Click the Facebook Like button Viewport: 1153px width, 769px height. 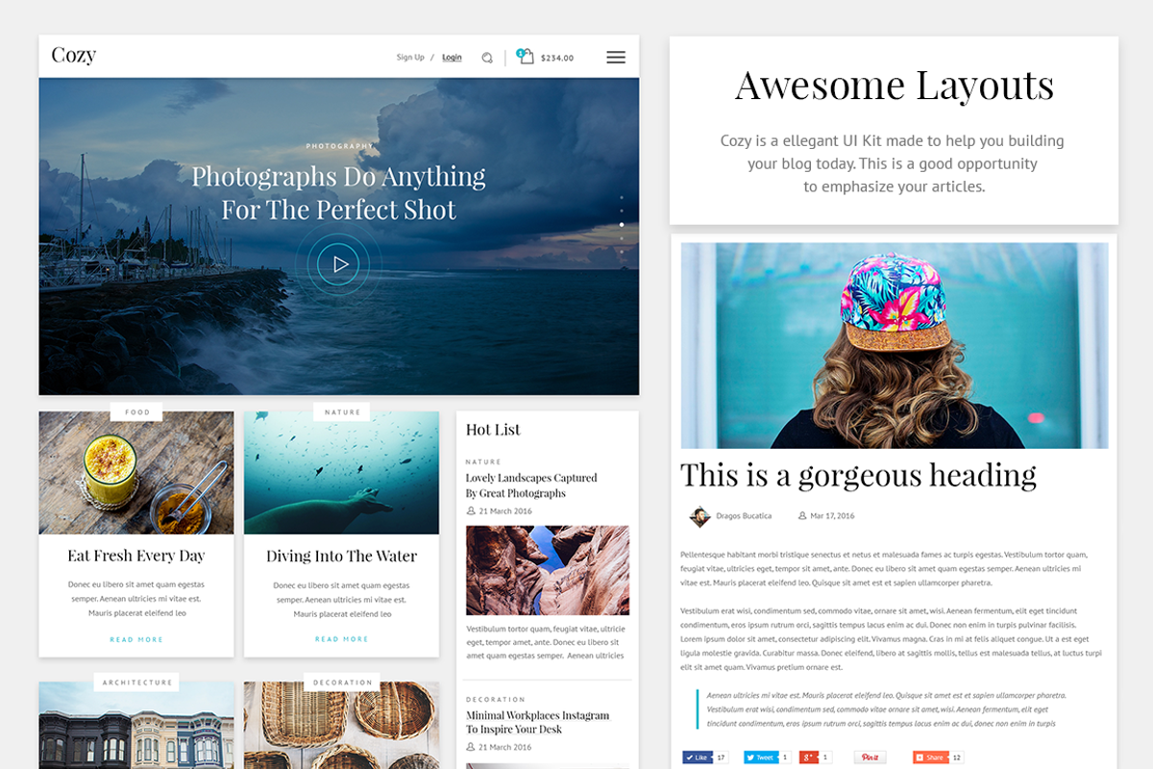point(698,757)
